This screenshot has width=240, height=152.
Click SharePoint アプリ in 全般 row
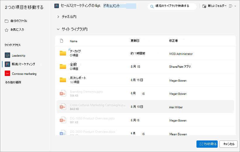coord(180,67)
